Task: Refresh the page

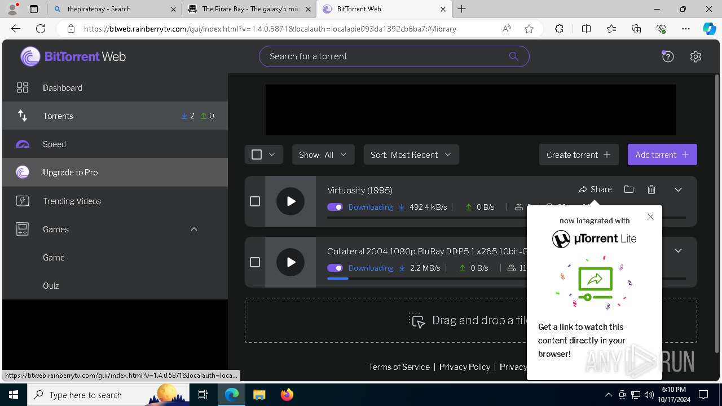Action: 41,29
